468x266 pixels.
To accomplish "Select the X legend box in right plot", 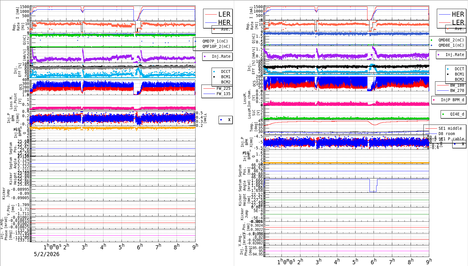I will tap(459, 144).
